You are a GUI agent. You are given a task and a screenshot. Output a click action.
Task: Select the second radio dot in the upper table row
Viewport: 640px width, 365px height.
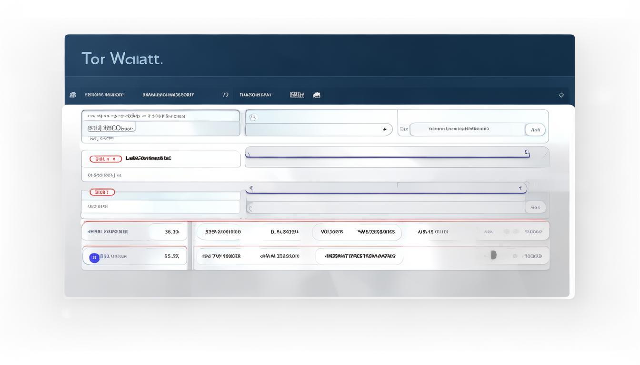(x=516, y=231)
